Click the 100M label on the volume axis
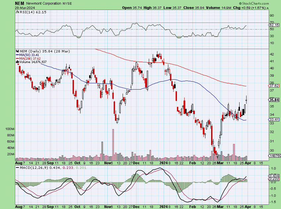The width and height of the screenshot is (281, 209). (10, 129)
